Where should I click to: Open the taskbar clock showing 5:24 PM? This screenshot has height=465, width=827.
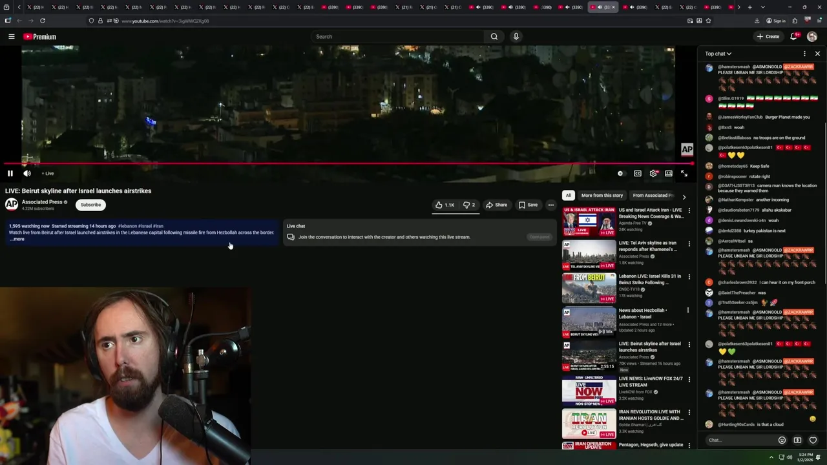click(805, 457)
